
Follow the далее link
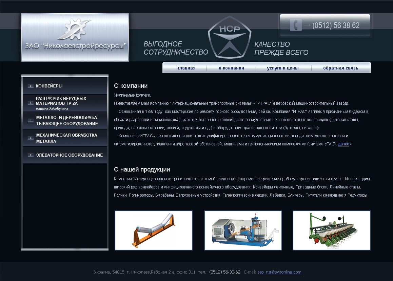tap(343, 144)
